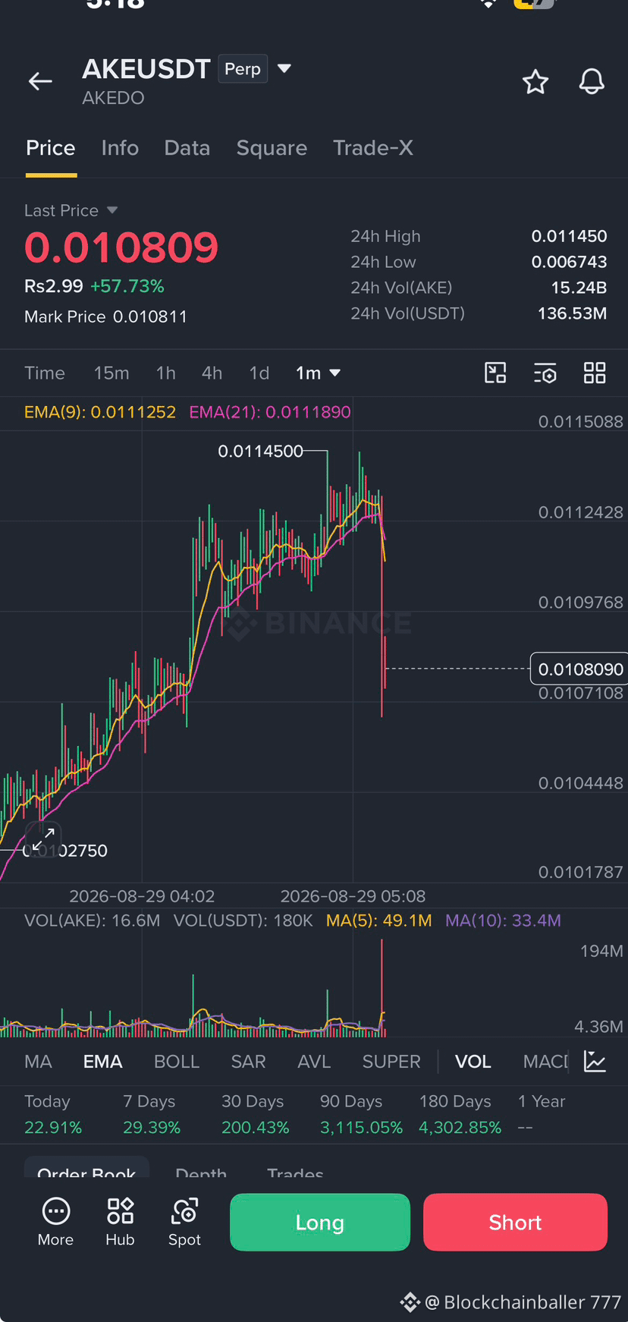Tap the 180 Days 4,302.85% value

pyautogui.click(x=460, y=1128)
